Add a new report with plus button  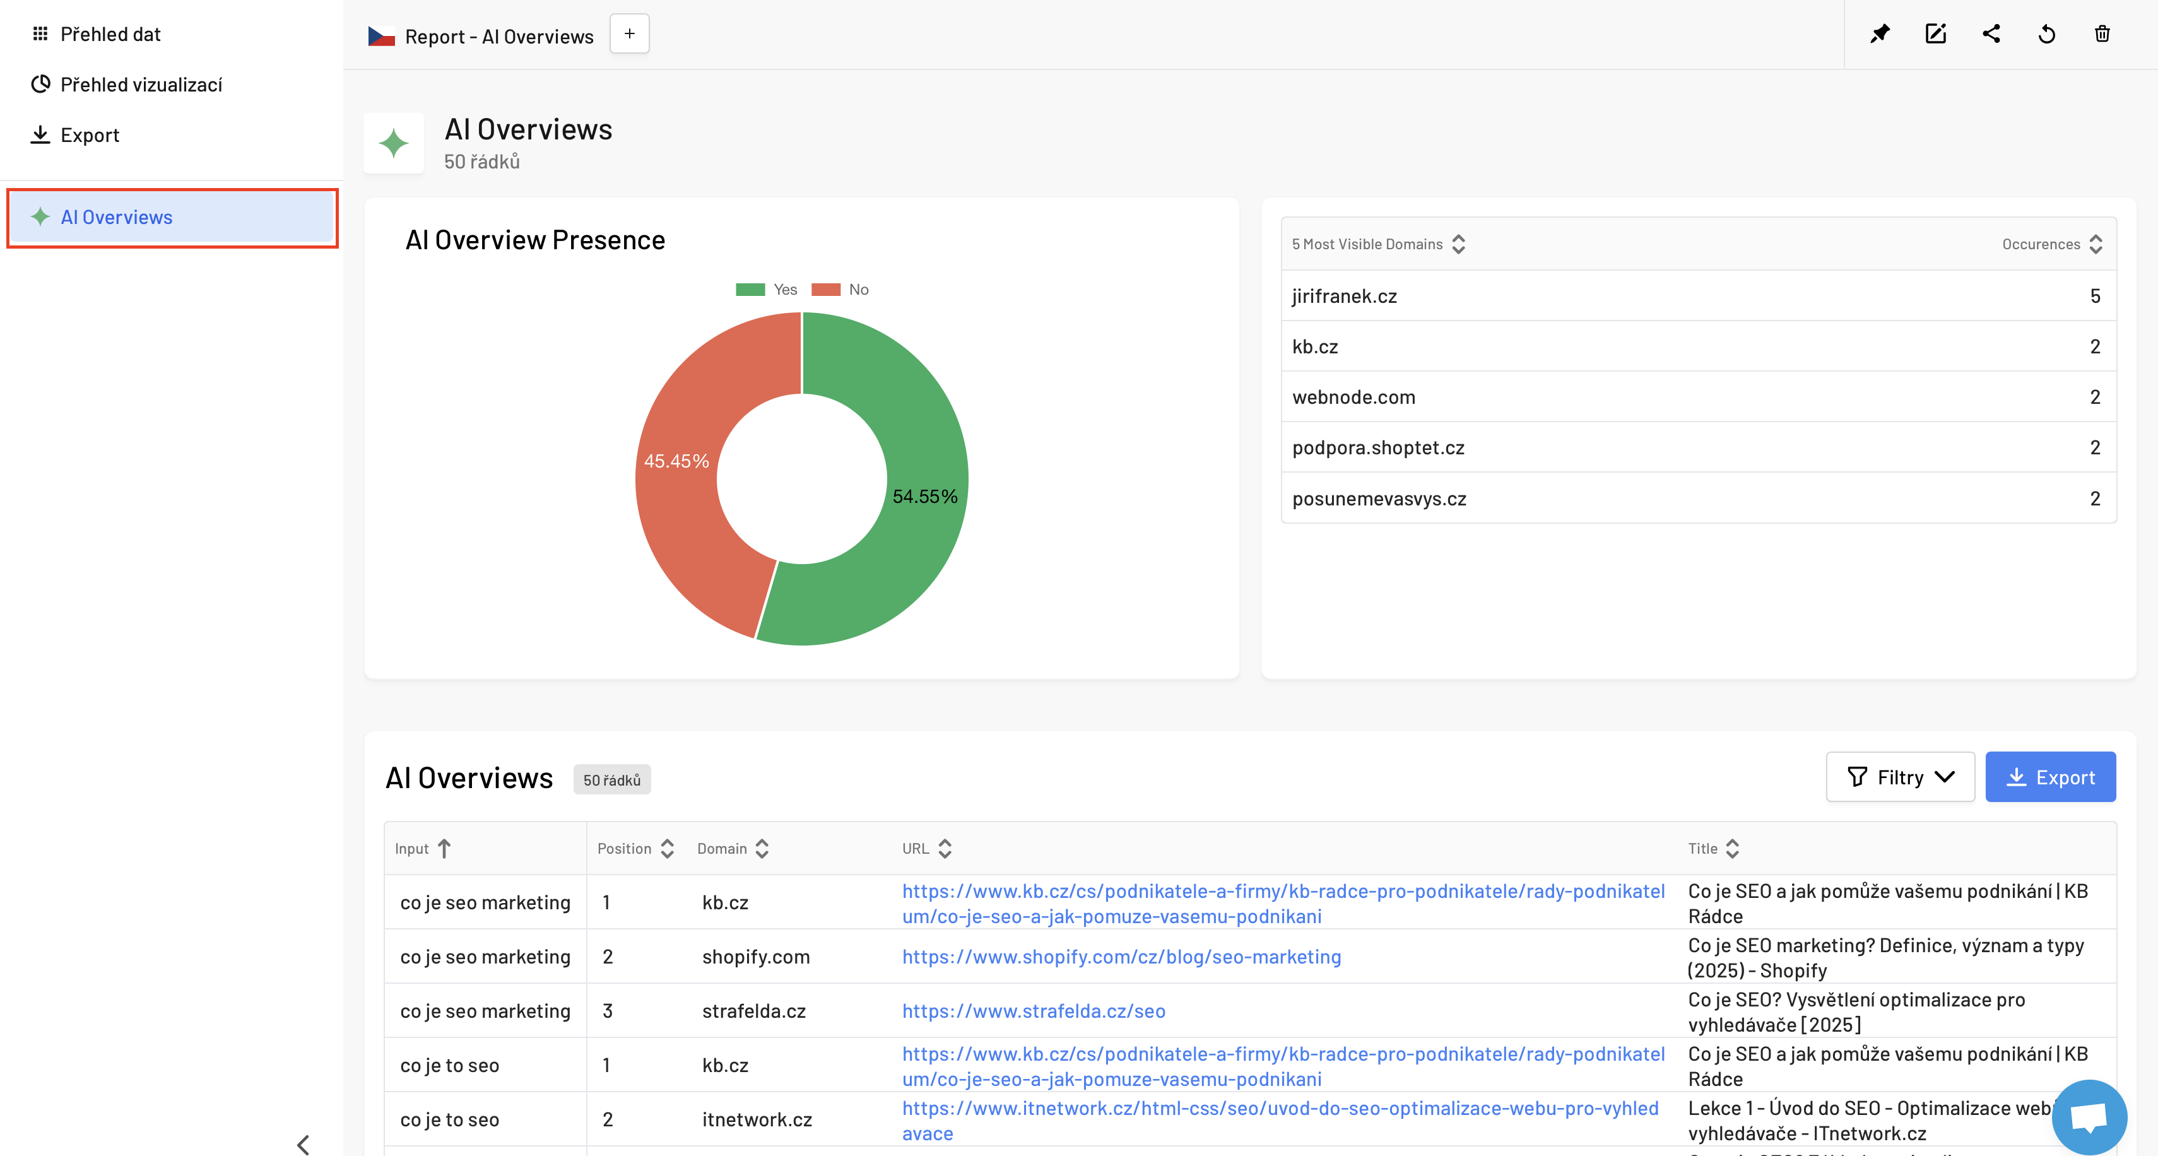629,34
